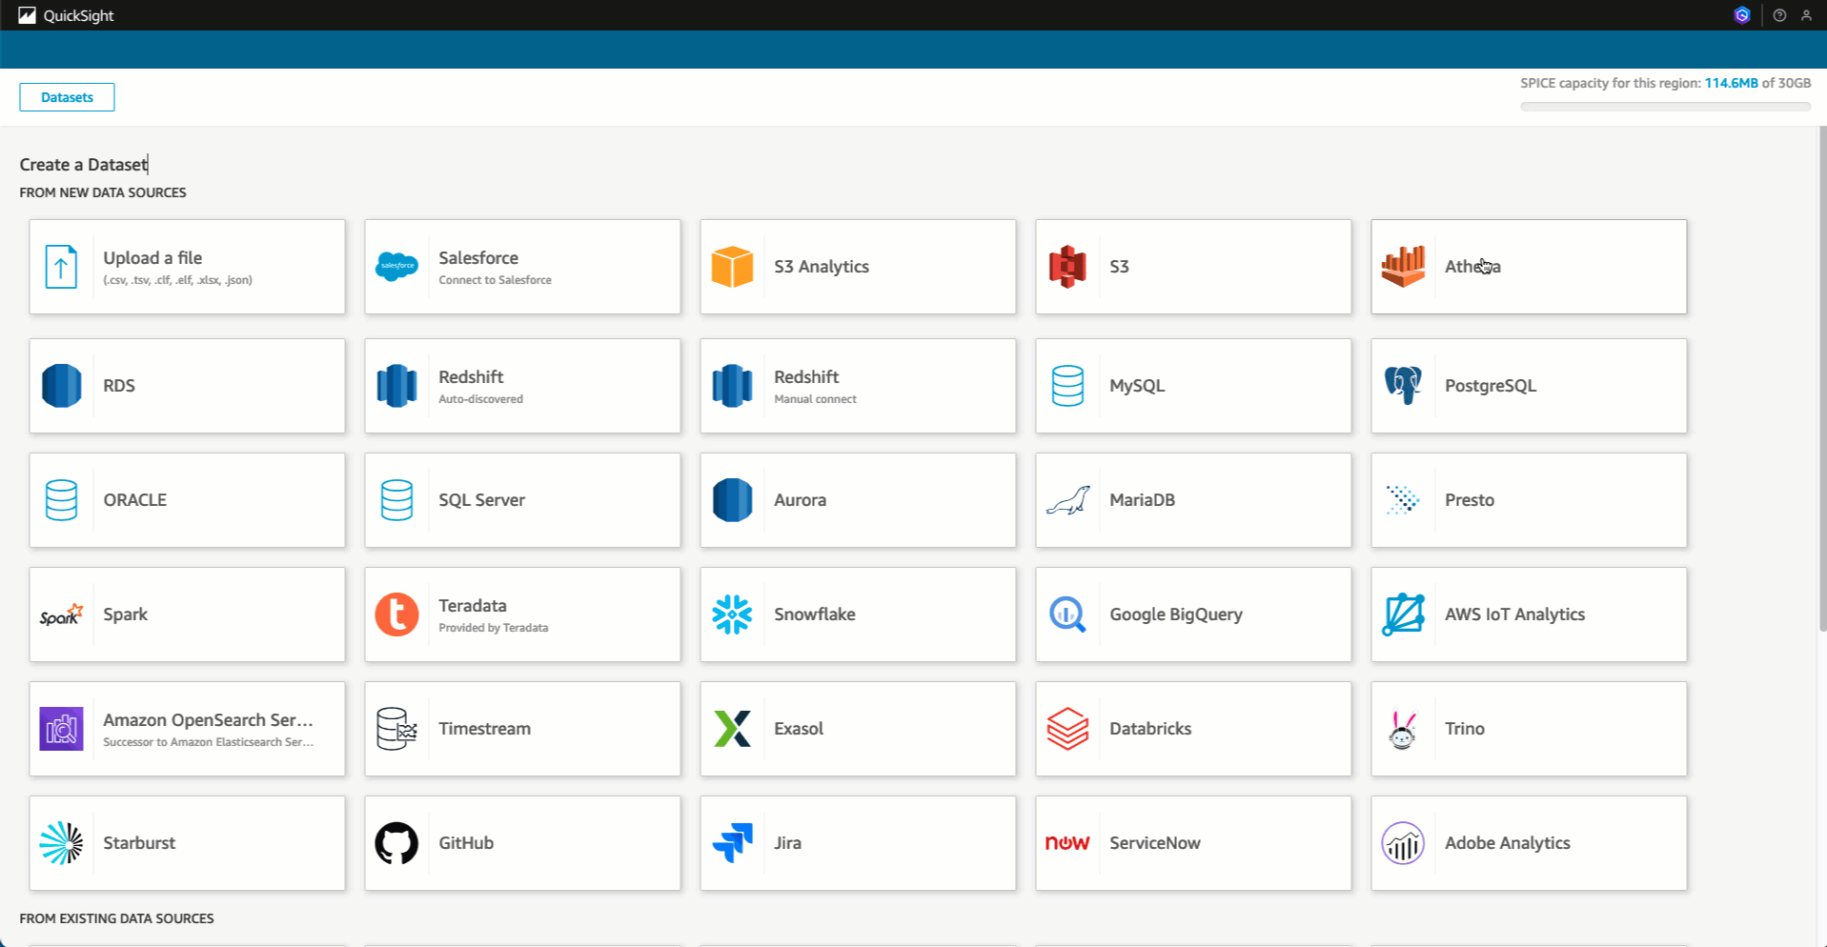Click the red S3 bucket icon
Image resolution: width=1827 pixels, height=947 pixels.
pos(1067,267)
